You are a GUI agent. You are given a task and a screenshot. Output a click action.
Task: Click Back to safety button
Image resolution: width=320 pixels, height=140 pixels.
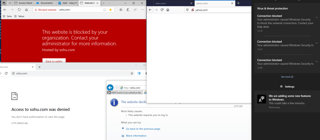(54, 61)
